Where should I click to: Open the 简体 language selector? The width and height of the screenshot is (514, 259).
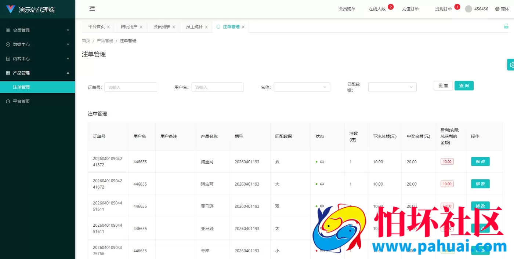502,9
